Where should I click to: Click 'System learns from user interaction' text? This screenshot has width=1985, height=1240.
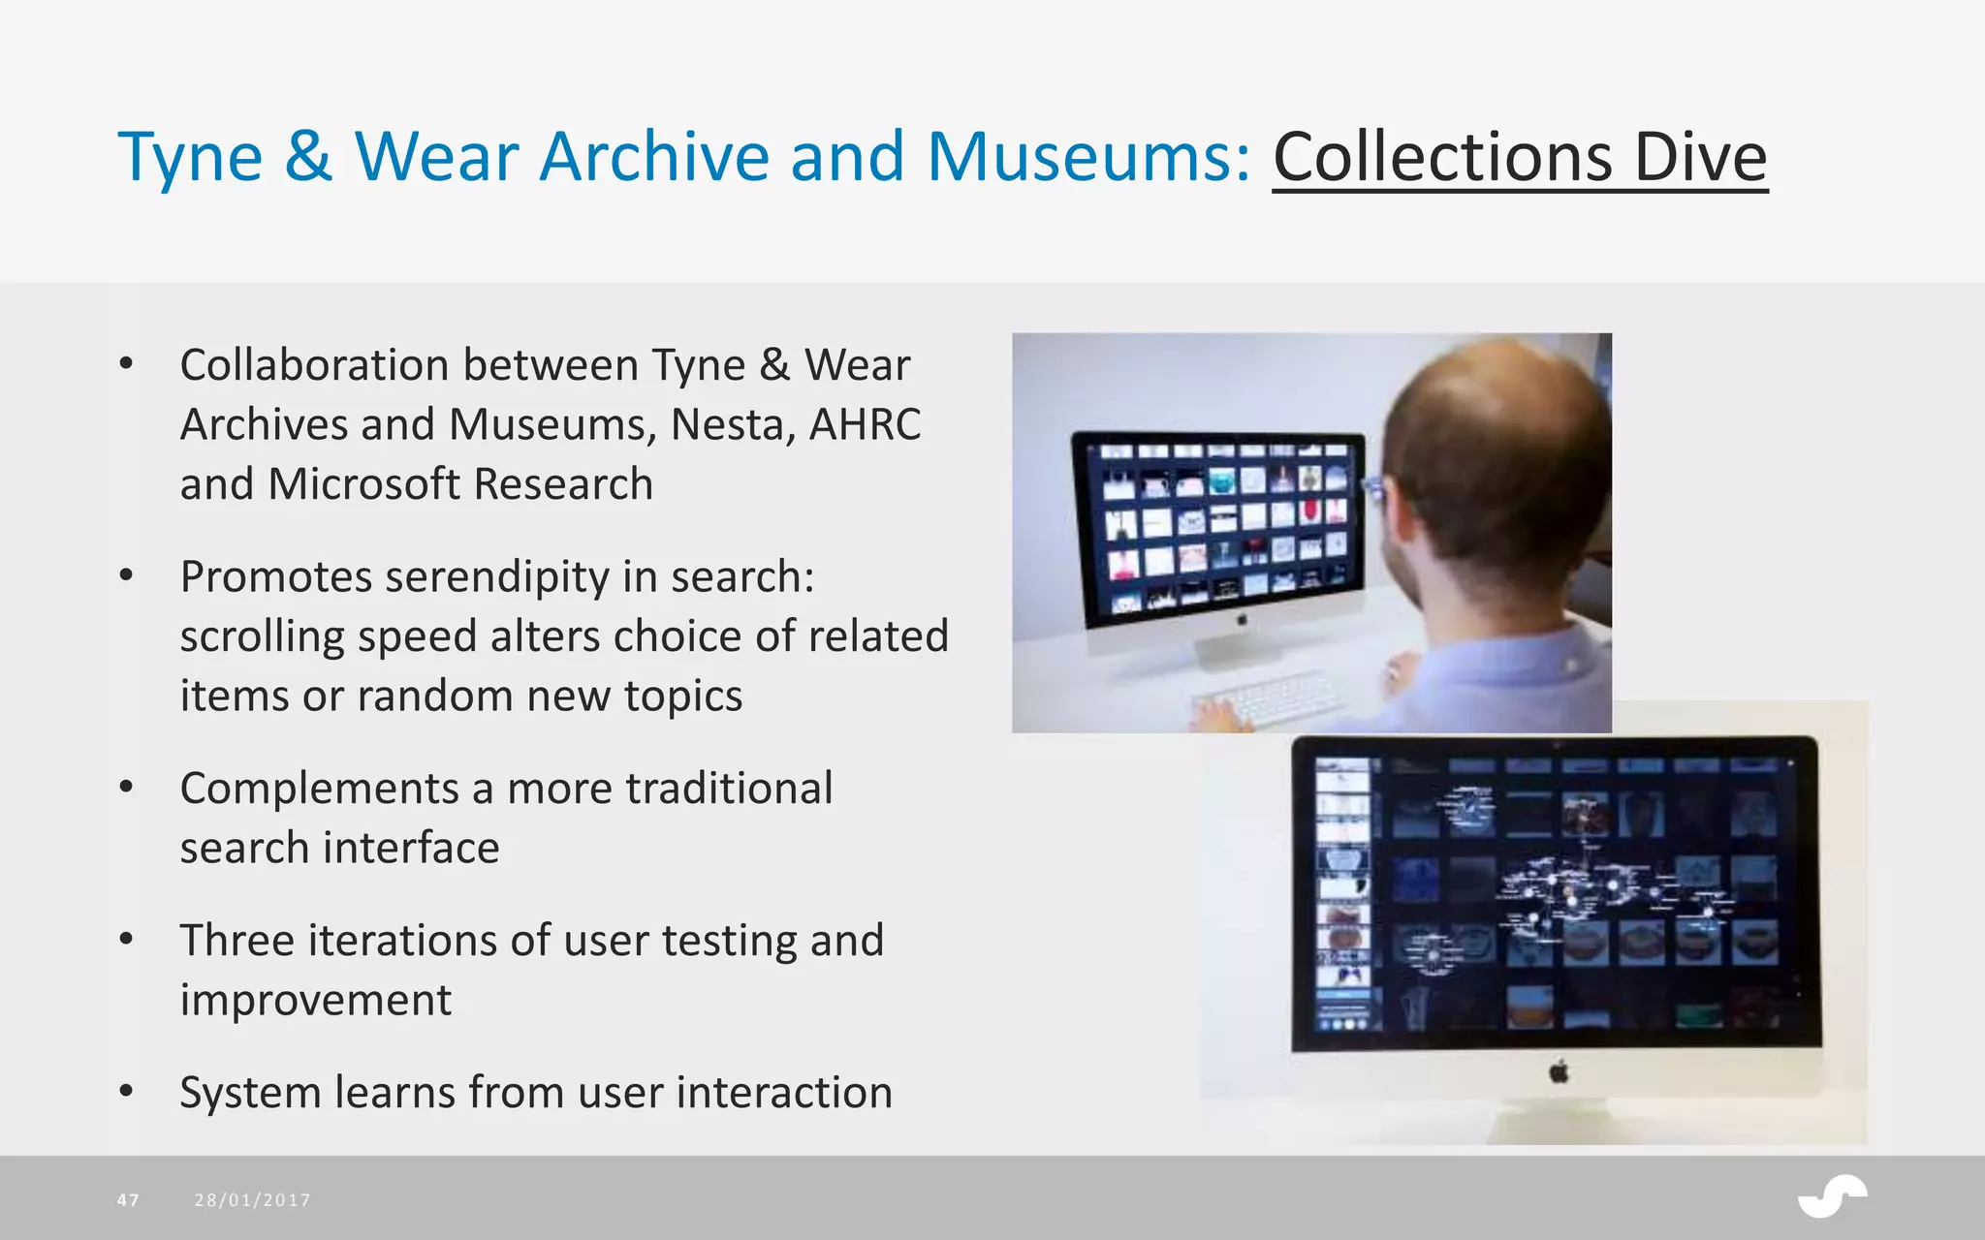tap(536, 1093)
